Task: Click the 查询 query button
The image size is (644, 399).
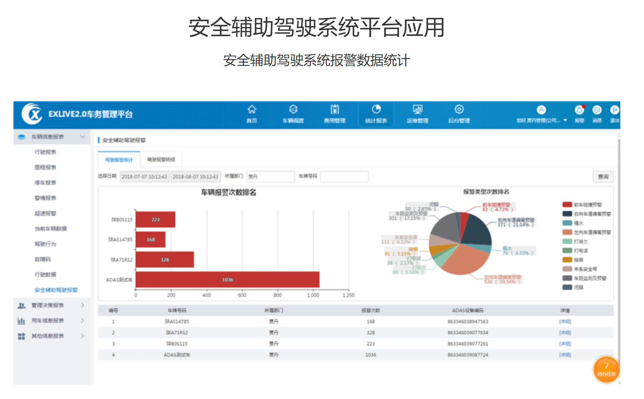Action: click(x=603, y=177)
